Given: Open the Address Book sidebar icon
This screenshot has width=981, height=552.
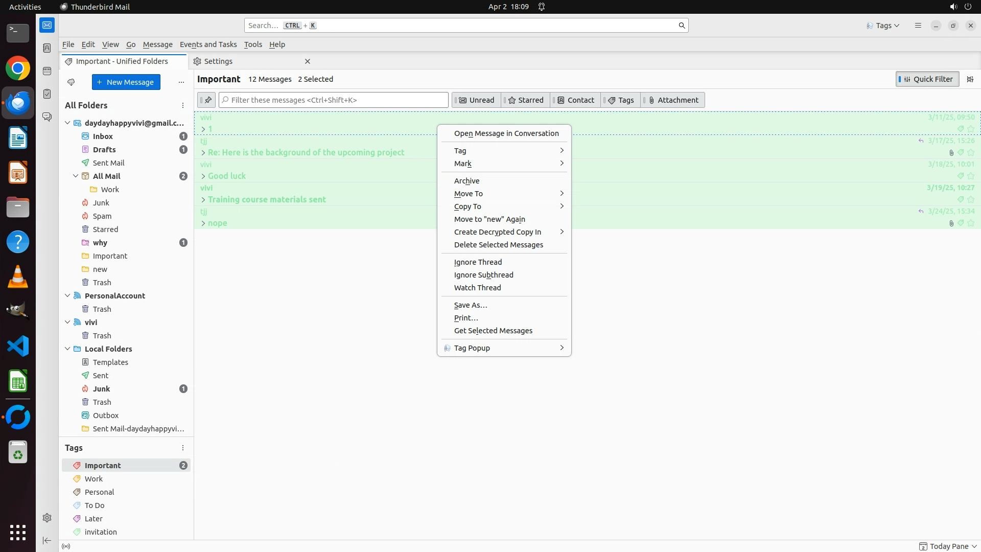Looking at the screenshot, I should point(47,48).
